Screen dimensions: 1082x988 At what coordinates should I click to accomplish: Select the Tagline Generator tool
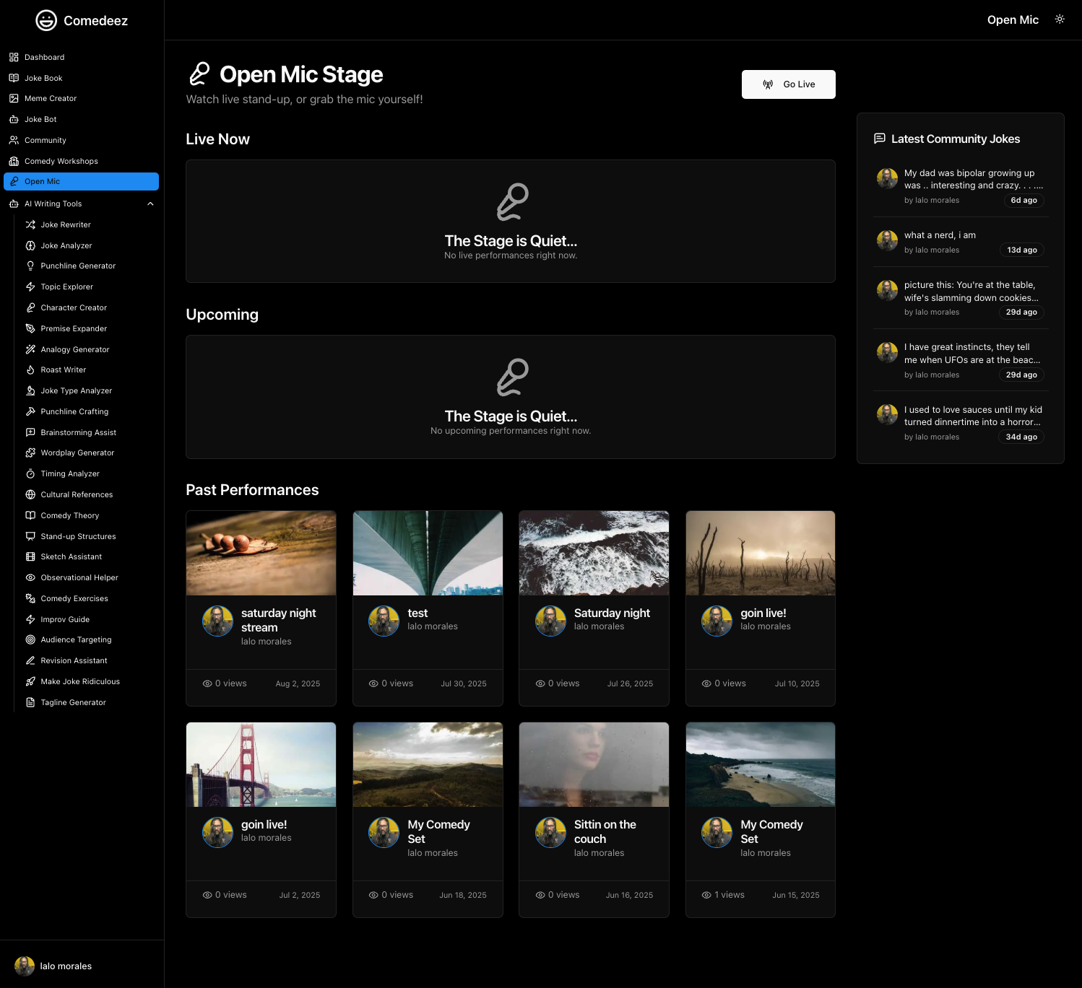(73, 702)
